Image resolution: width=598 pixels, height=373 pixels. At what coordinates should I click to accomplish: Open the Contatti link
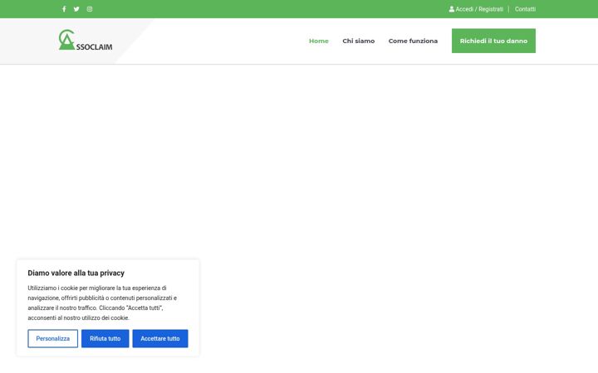(x=525, y=9)
